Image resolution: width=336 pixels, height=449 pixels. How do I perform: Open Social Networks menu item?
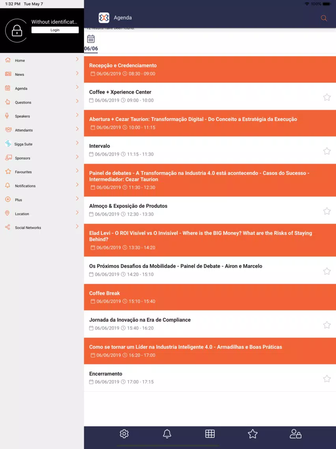point(42,227)
